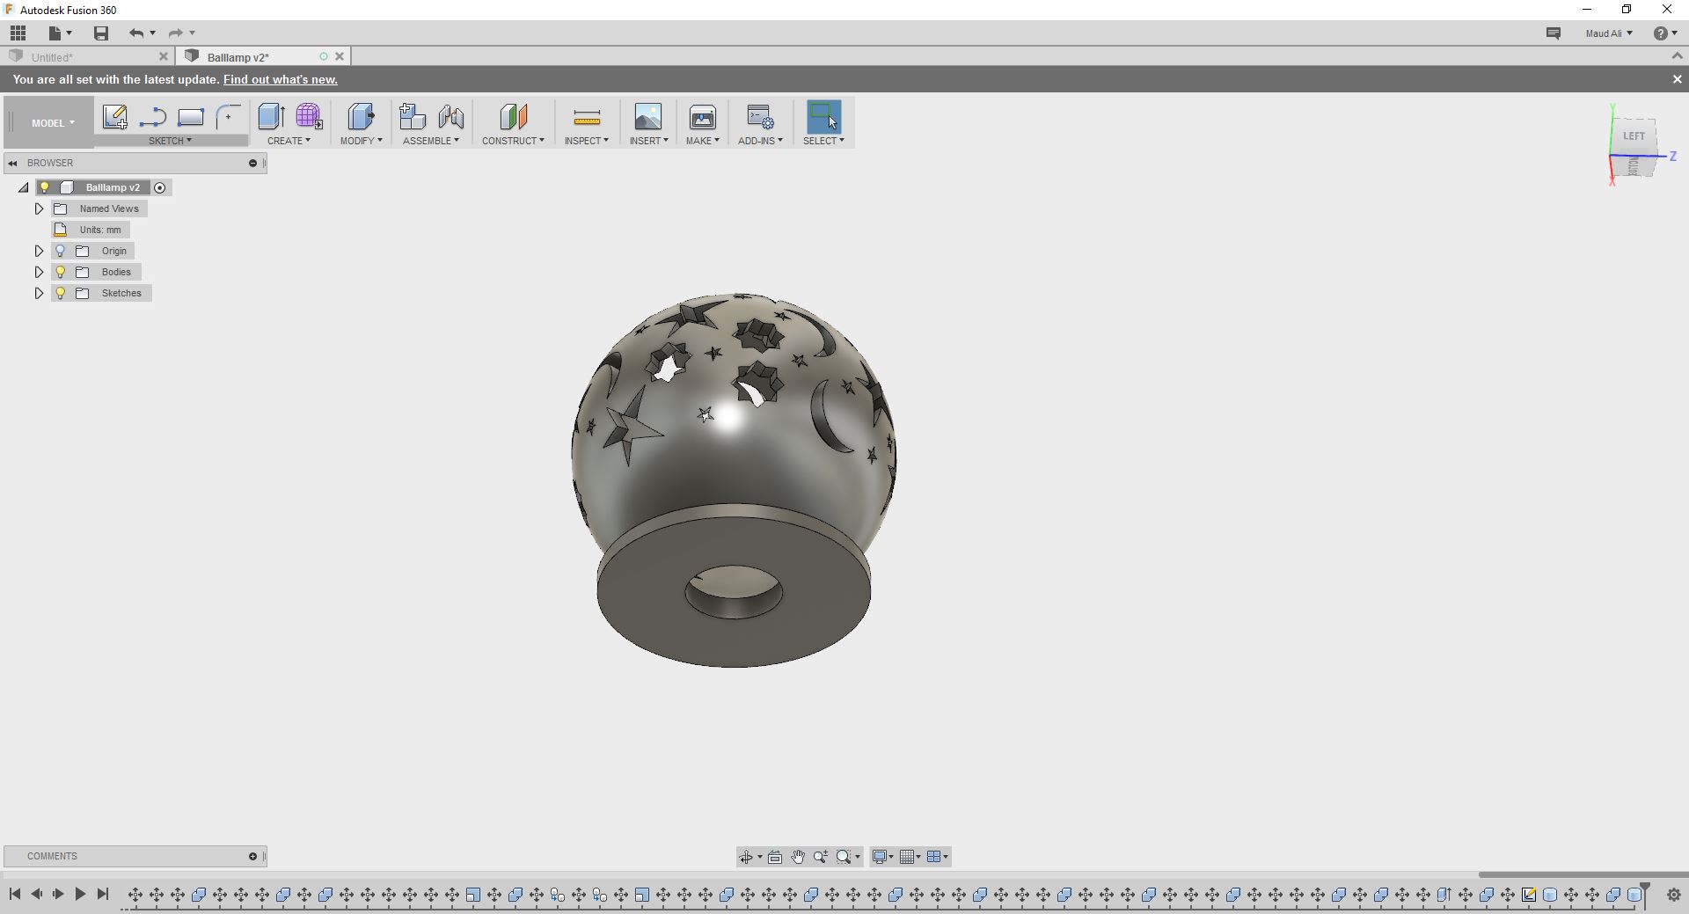Screen dimensions: 1689x914
Task: Collapse the Balllamp v2 root node
Action: pyautogui.click(x=24, y=187)
